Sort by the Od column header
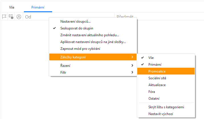 pos(28,17)
